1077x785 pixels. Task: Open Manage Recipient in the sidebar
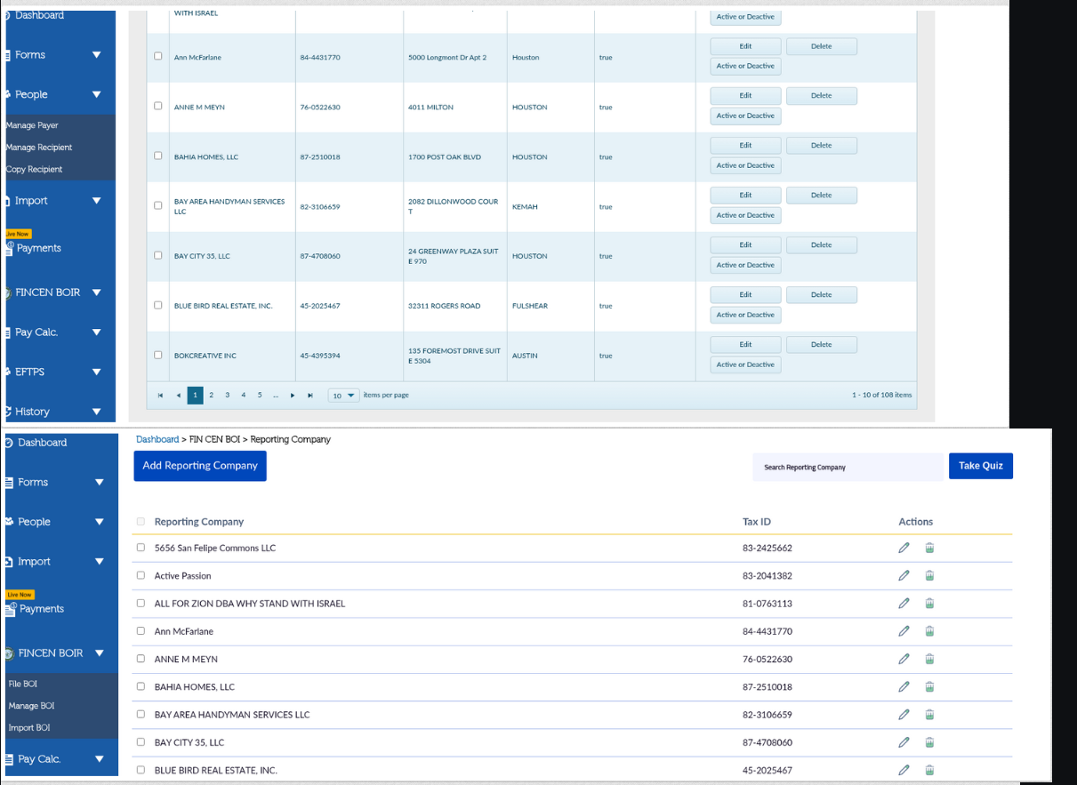point(39,148)
